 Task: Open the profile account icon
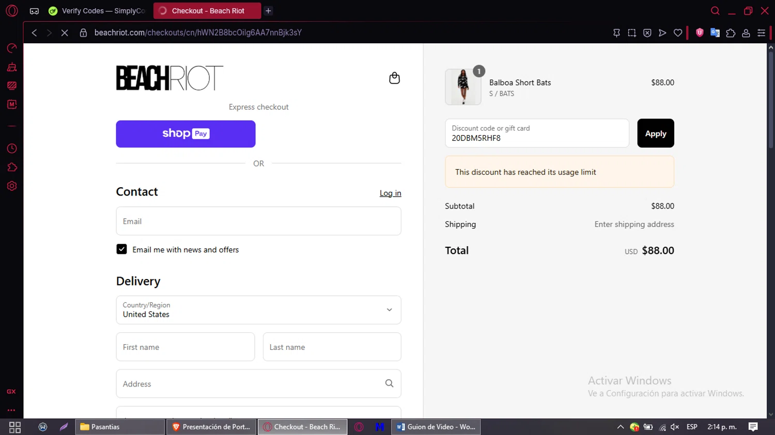click(x=746, y=33)
